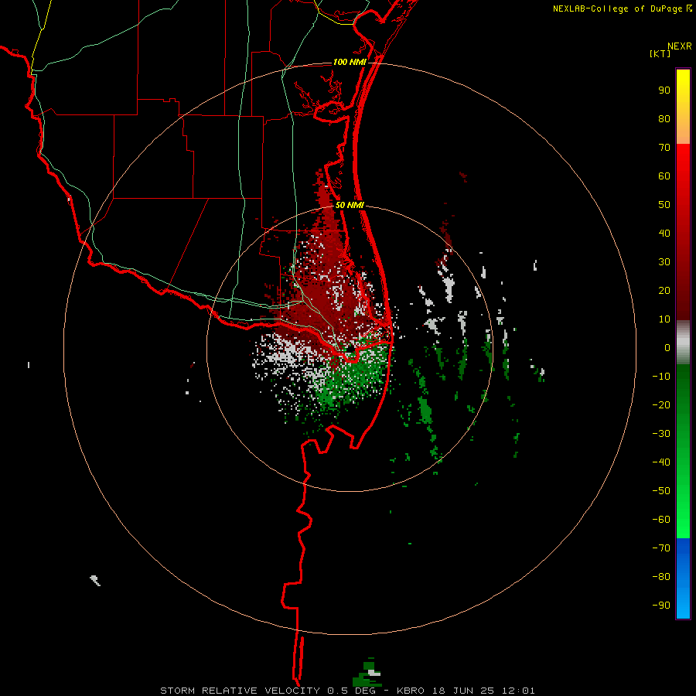696x696 pixels.
Task: Click the -40 value on the velocity scale
Action: (x=661, y=462)
